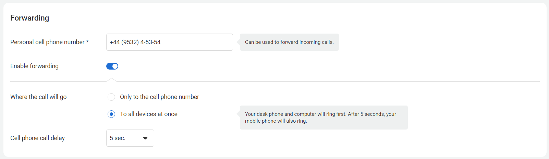The height and width of the screenshot is (159, 549).
Task: Click the arrow in the 5 sec. dropdown
Action: [x=145, y=138]
